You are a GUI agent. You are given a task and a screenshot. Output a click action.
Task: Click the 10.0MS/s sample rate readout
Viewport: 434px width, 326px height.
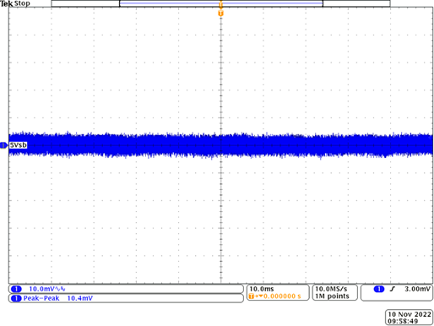tap(331, 289)
